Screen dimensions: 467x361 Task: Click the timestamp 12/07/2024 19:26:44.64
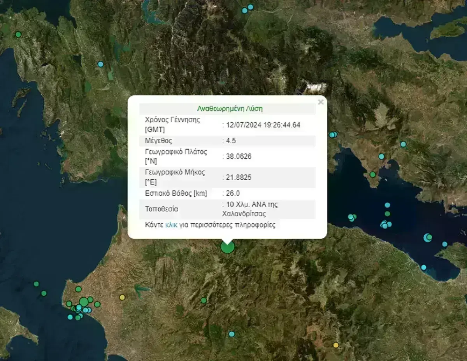click(263, 125)
